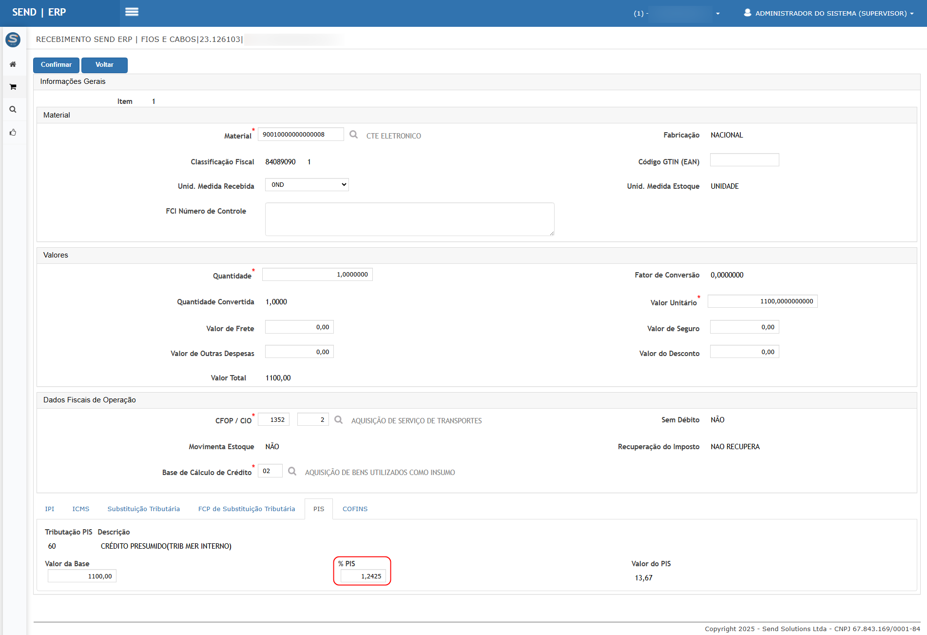Expand the company selector dropdown in header

[x=717, y=14]
